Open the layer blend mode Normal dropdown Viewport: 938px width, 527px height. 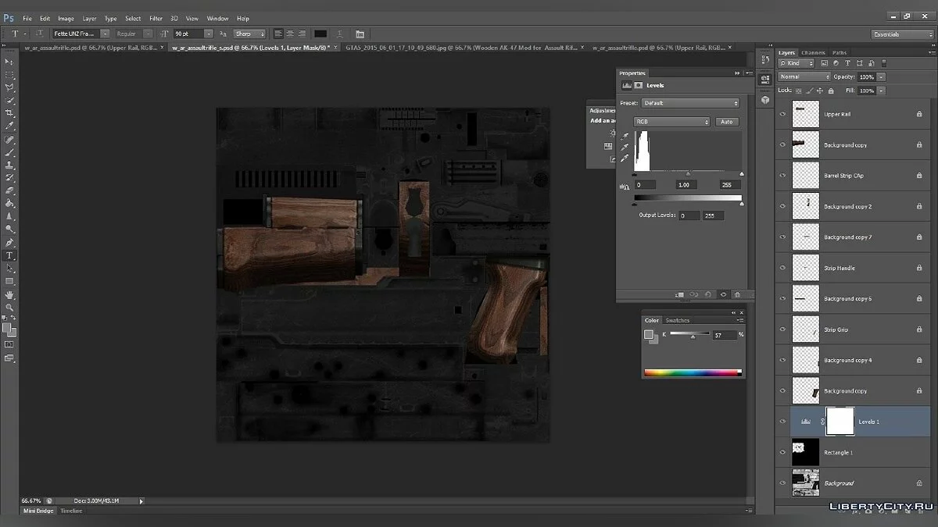click(804, 77)
